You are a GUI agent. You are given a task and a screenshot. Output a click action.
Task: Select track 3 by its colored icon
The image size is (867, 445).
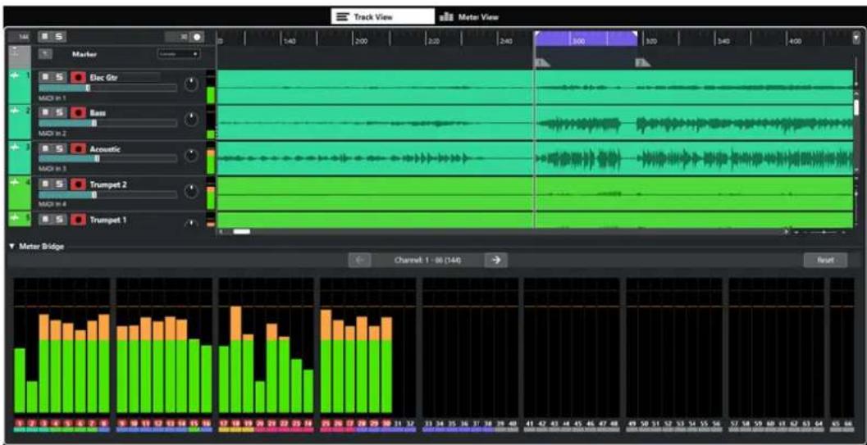click(x=20, y=158)
